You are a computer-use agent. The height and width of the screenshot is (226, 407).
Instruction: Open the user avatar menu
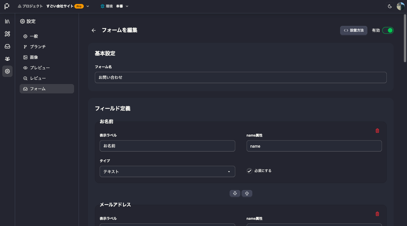(x=401, y=6)
